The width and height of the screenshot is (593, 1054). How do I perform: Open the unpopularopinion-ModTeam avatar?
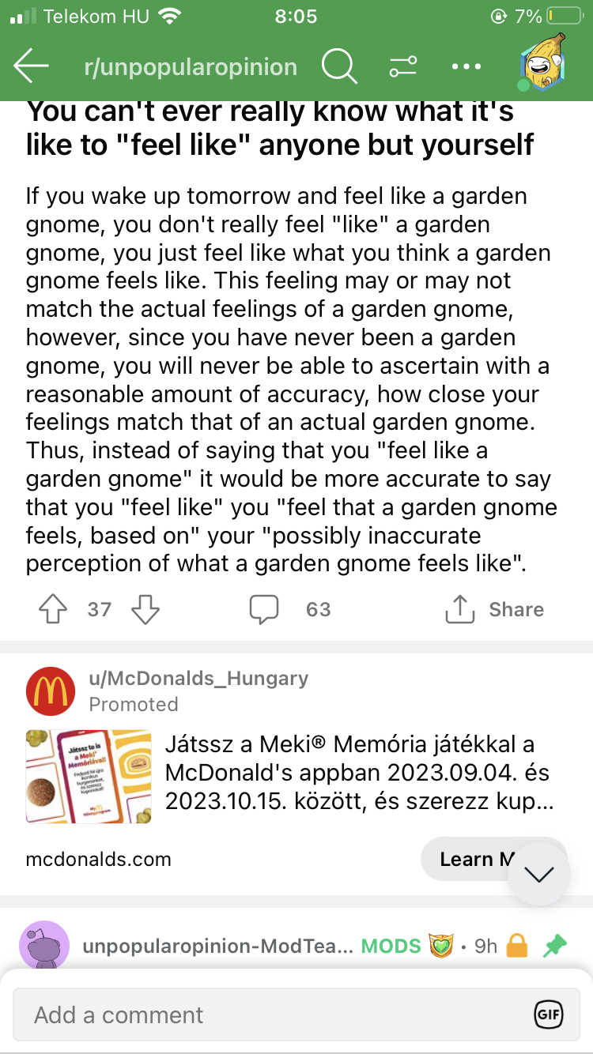coord(43,945)
